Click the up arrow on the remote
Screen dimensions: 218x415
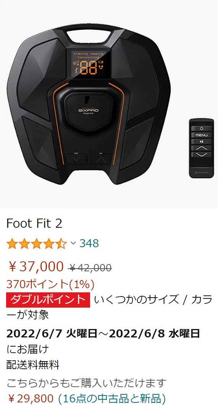tap(201, 148)
